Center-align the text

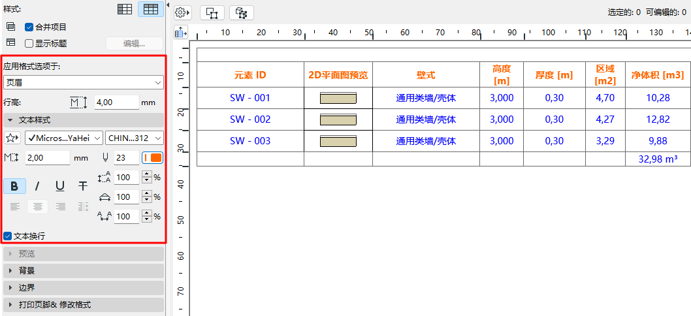pos(37,207)
